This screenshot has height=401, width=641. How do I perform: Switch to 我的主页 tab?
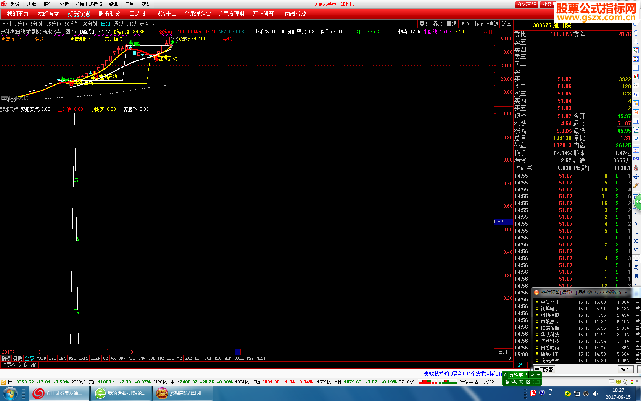click(18, 13)
